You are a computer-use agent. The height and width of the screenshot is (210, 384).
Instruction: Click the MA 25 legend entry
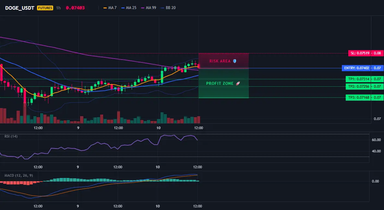click(128, 8)
